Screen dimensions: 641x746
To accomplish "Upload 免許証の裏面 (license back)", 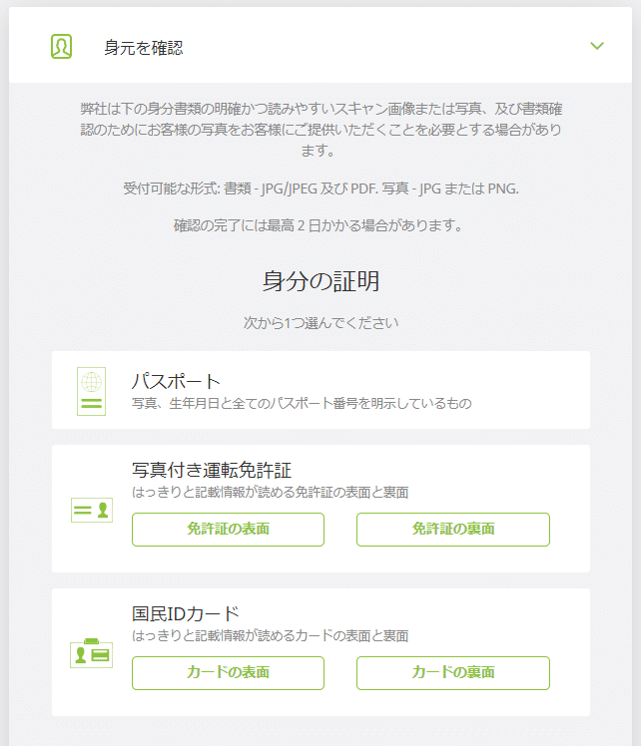I will point(453,530).
